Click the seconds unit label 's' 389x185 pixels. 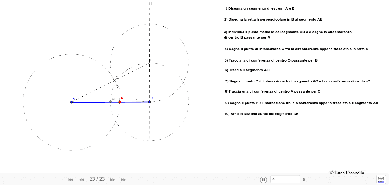pyautogui.click(x=304, y=179)
